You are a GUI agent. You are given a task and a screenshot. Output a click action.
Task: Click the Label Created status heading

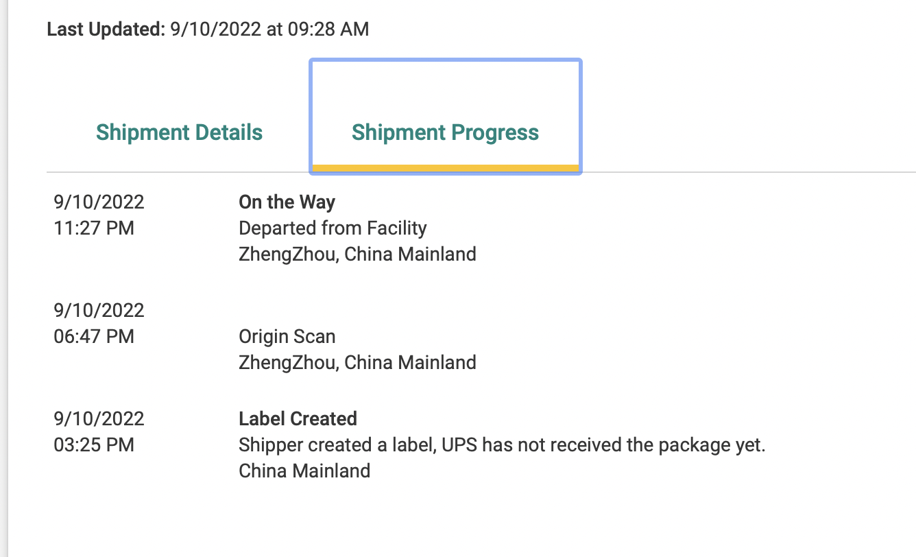click(298, 419)
